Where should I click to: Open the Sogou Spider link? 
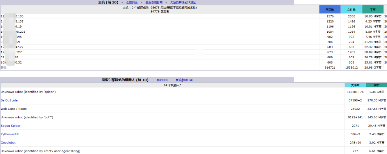click(10, 126)
